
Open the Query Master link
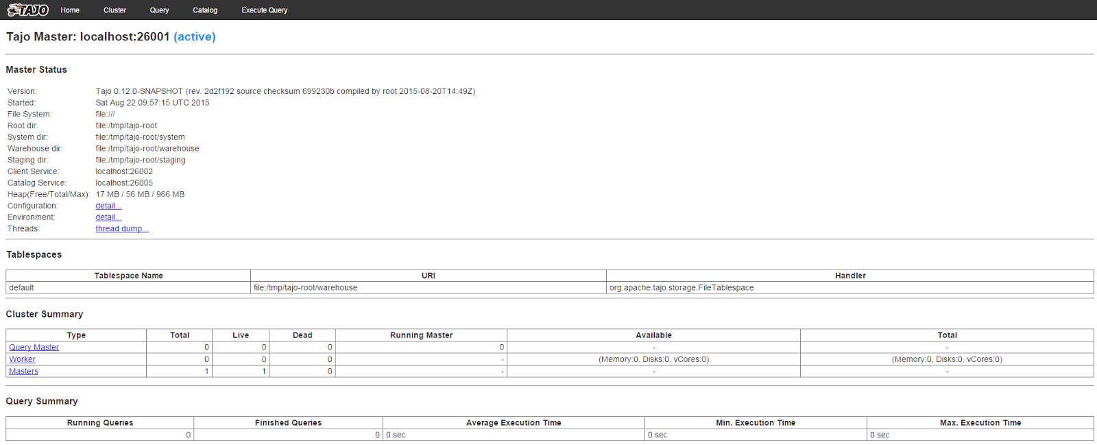coord(34,348)
